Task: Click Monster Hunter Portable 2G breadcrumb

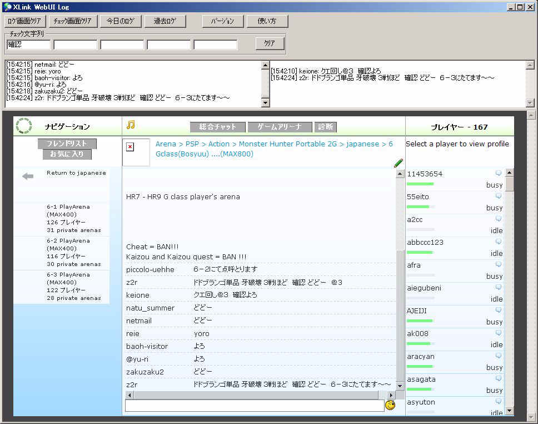Action: point(287,144)
